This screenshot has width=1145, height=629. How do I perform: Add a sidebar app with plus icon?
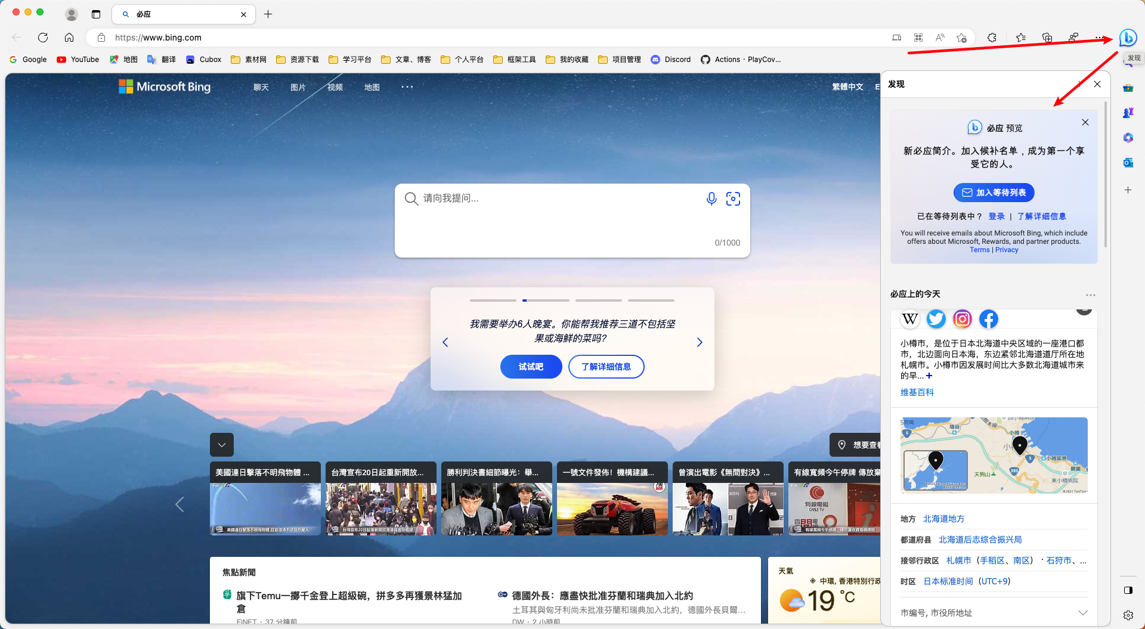pos(1128,190)
